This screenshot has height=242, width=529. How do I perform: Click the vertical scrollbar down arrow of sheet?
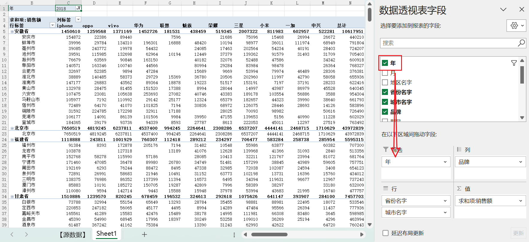pyautogui.click(x=369, y=225)
